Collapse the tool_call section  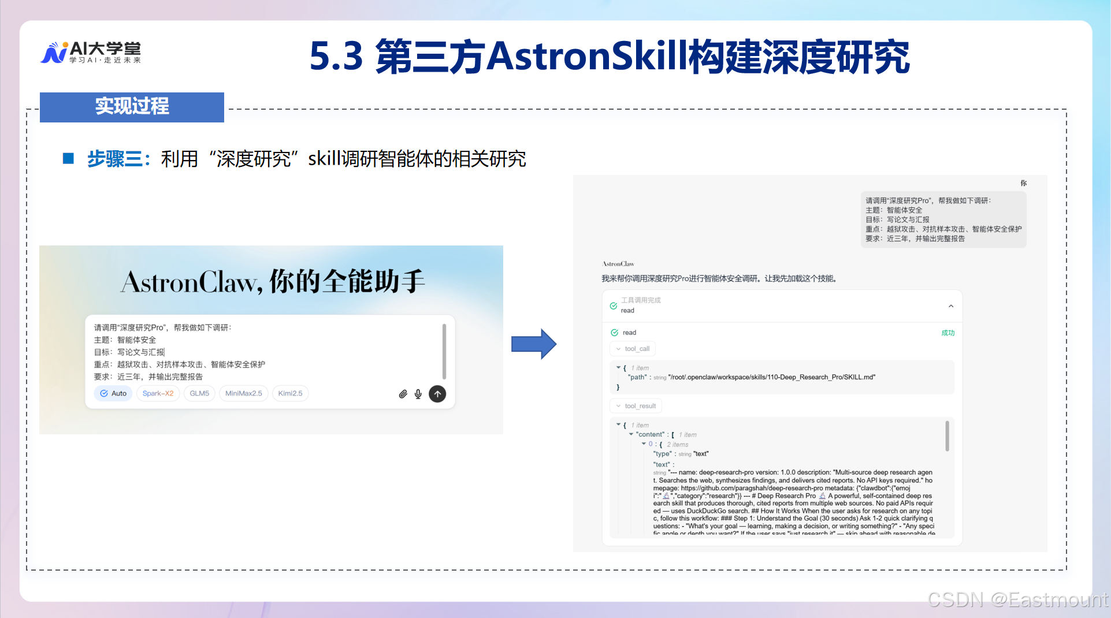(633, 349)
